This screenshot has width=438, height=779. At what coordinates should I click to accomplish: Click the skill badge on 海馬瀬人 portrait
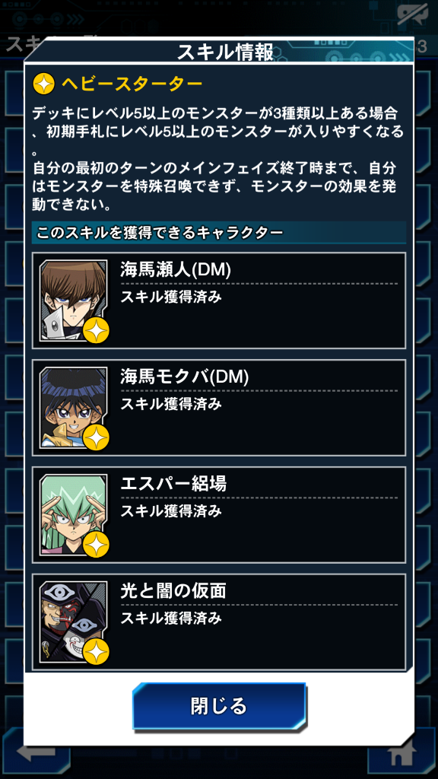tap(96, 330)
